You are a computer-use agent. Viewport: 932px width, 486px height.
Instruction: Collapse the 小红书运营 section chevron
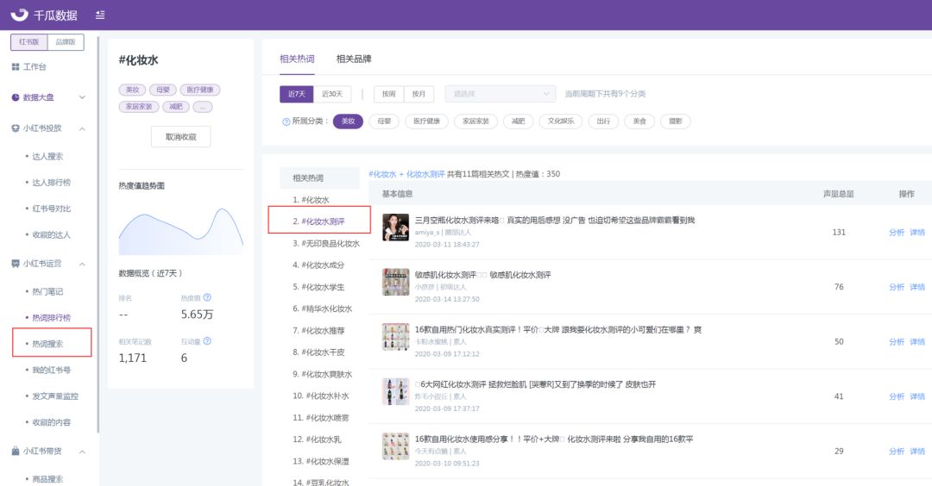pos(83,264)
